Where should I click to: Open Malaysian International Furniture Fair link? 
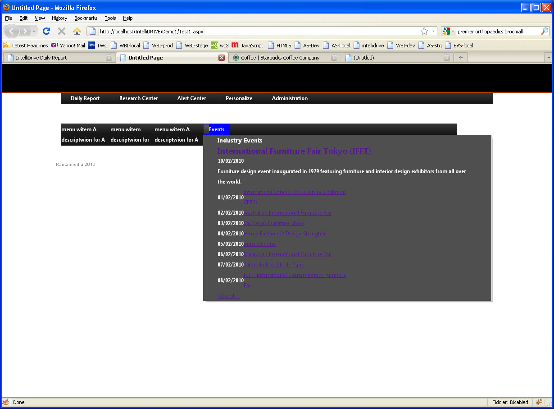point(288,254)
